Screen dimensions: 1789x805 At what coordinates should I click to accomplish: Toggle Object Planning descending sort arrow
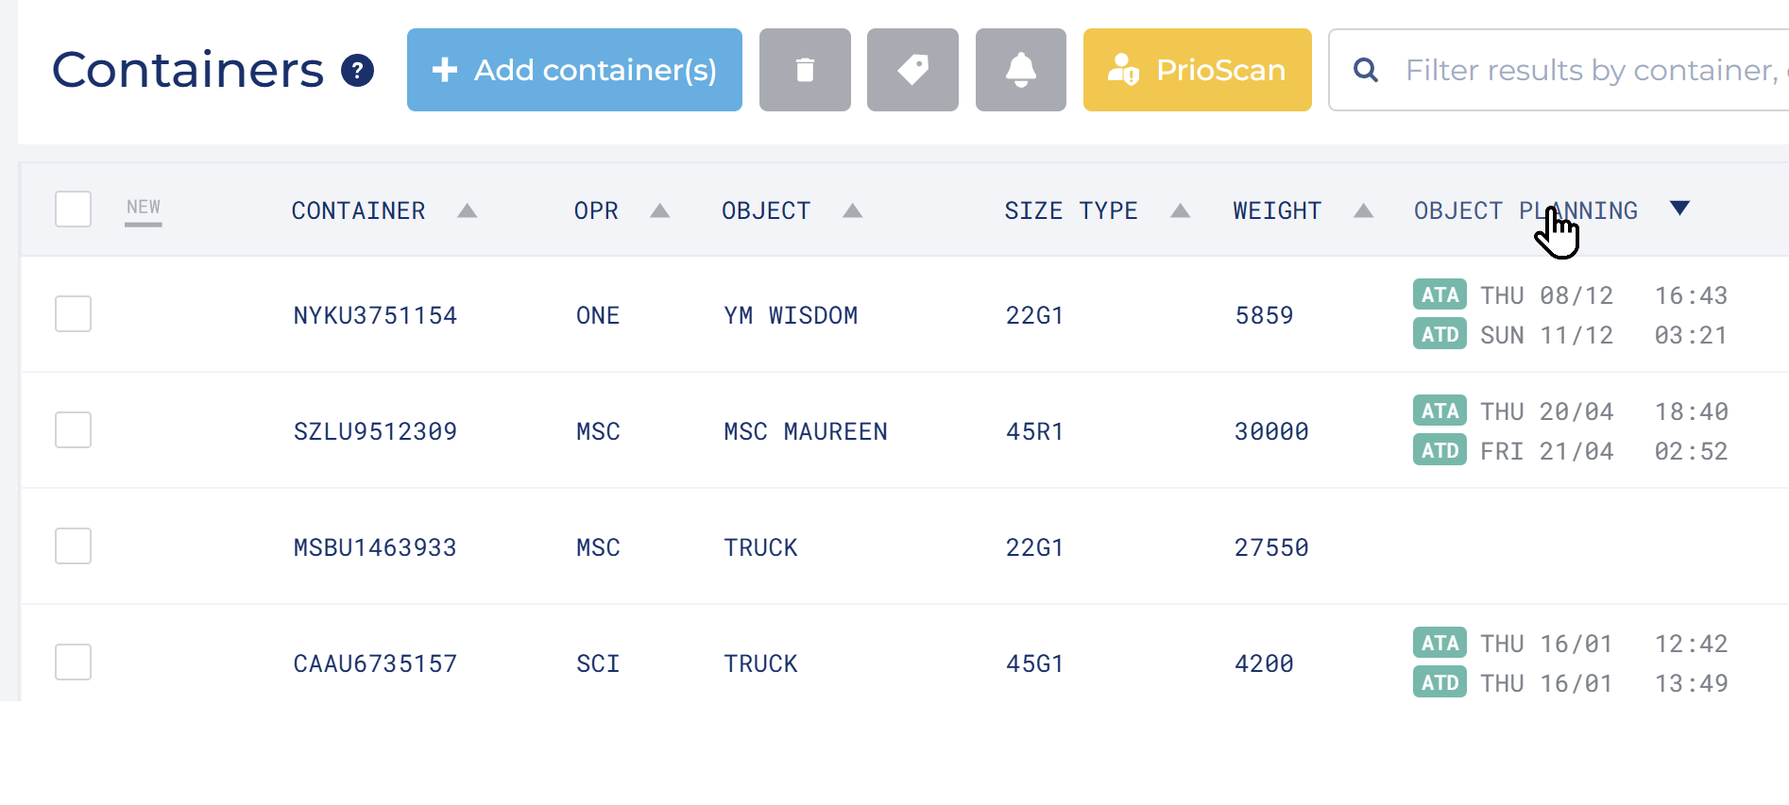pos(1678,209)
